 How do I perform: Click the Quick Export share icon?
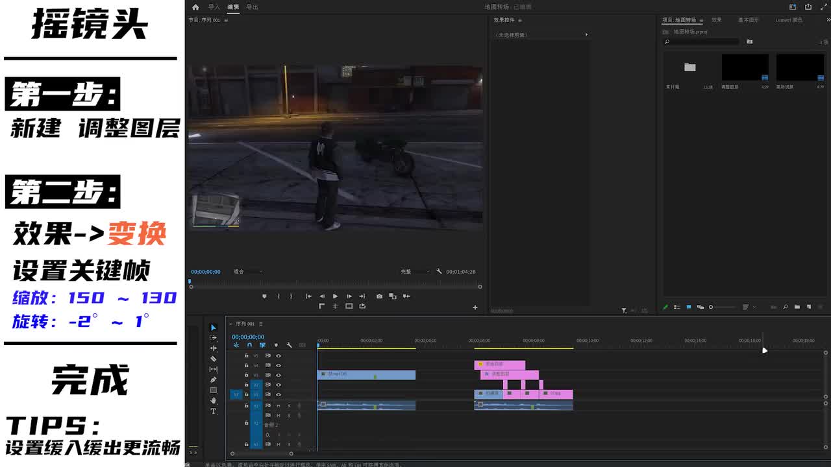point(808,7)
